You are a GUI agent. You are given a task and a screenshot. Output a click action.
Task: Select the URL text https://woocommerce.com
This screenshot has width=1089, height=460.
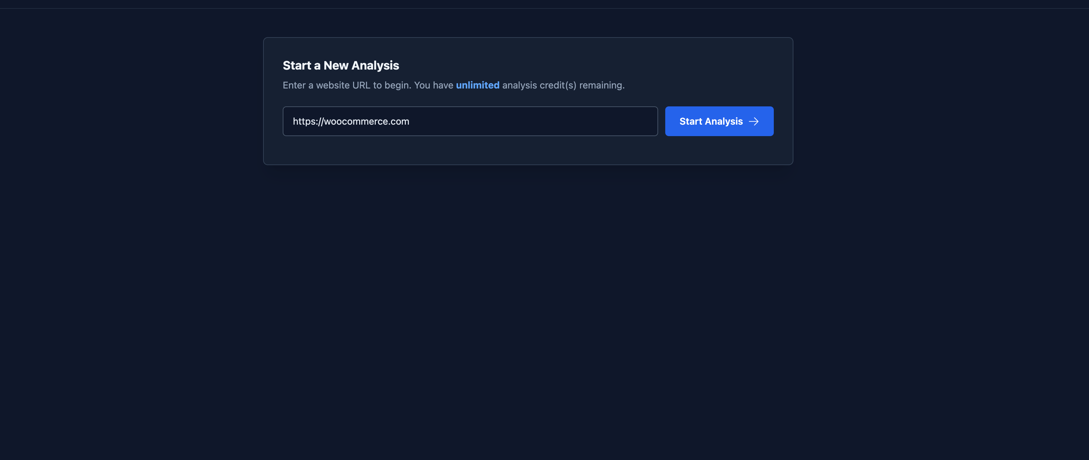[x=351, y=121]
